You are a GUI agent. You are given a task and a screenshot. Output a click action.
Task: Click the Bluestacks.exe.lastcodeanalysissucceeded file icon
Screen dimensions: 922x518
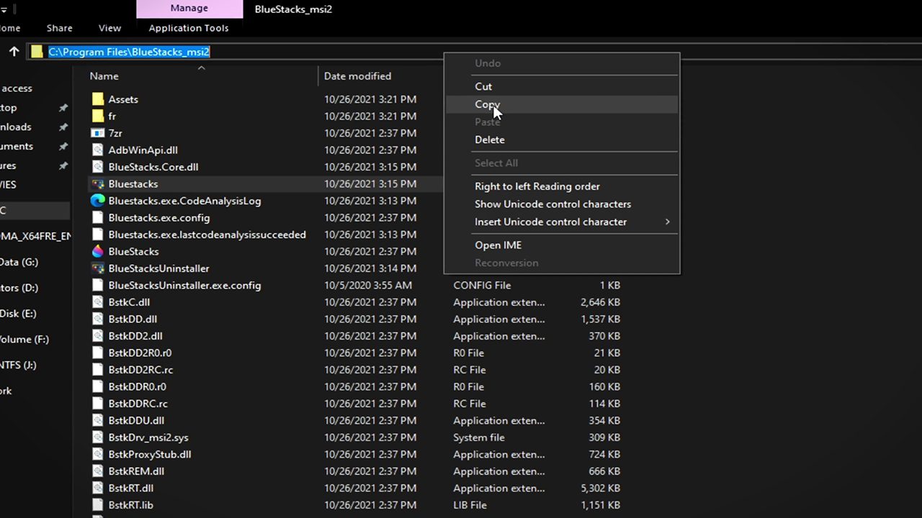tap(98, 235)
